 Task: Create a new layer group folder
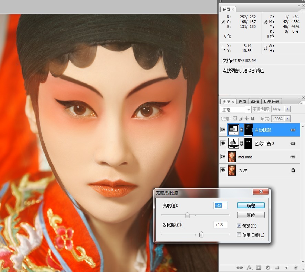[x=277, y=268]
